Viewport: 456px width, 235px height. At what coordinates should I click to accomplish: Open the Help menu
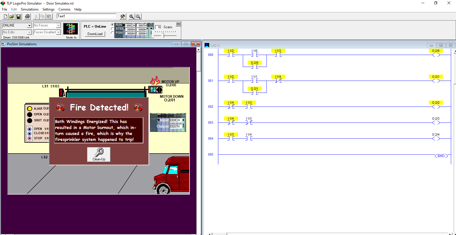click(x=78, y=9)
